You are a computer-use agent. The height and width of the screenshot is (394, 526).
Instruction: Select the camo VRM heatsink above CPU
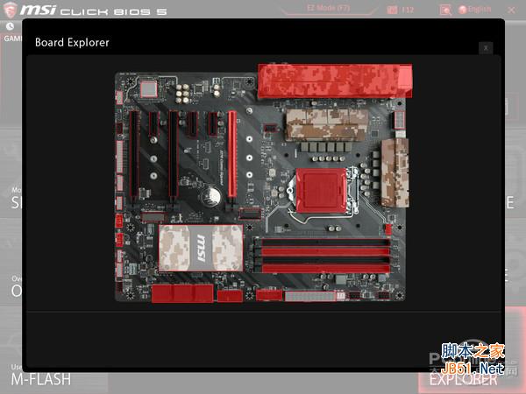point(326,124)
